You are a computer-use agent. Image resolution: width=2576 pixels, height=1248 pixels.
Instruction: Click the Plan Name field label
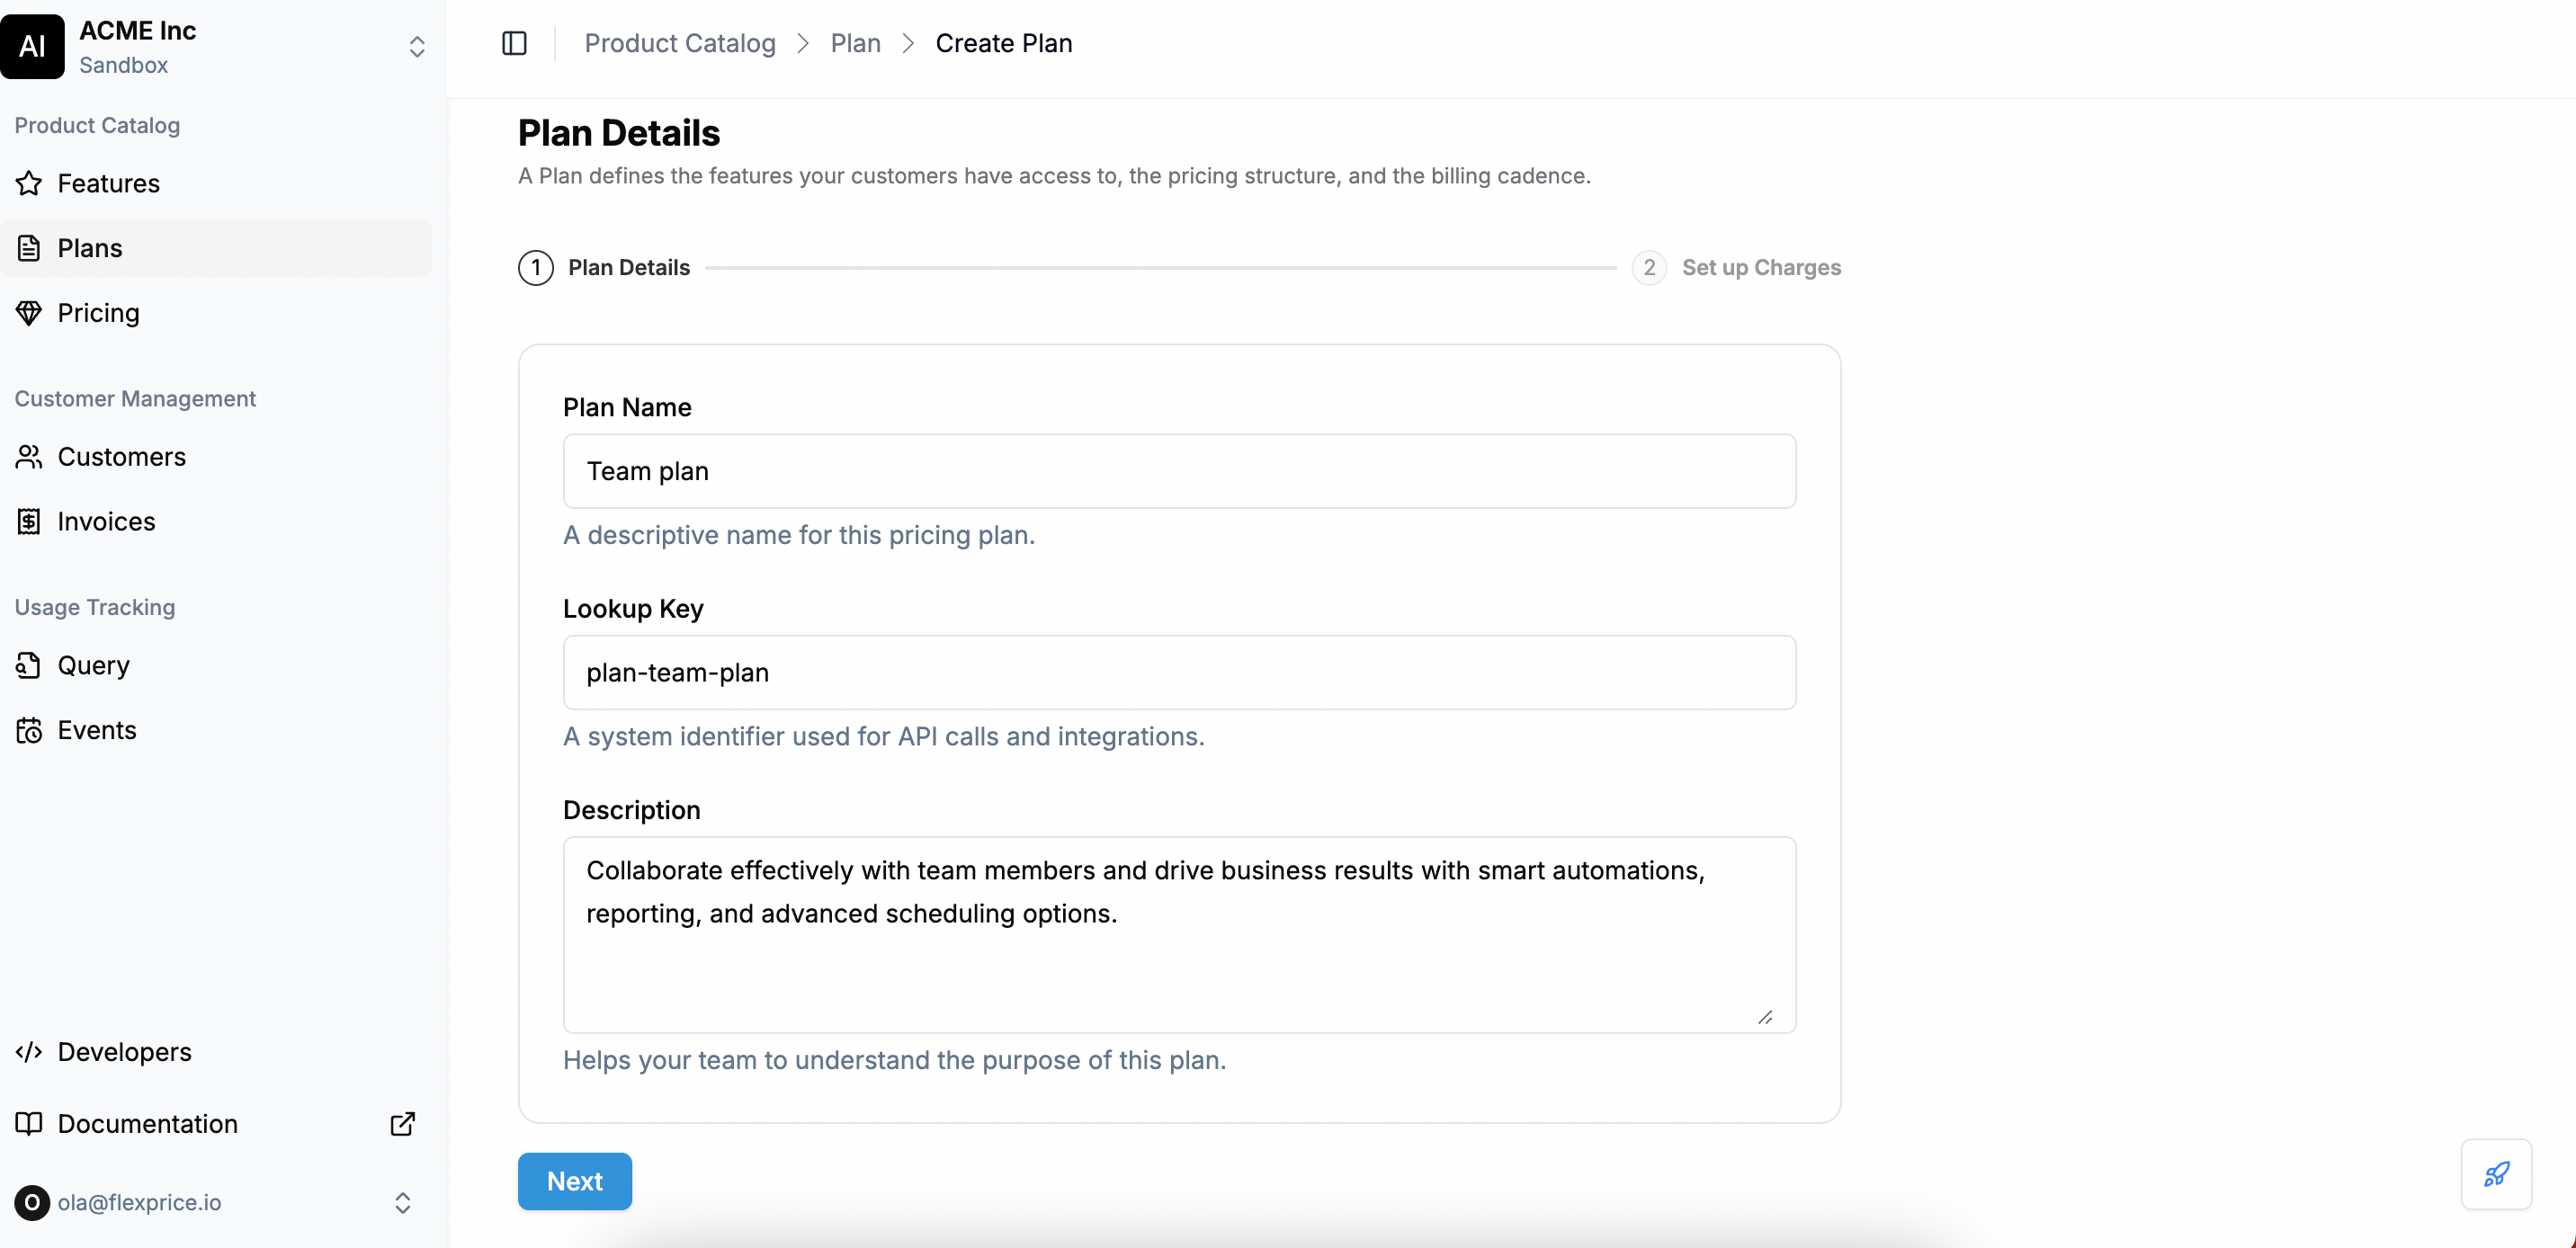[x=627, y=407]
